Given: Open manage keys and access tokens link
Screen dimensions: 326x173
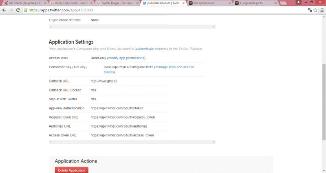Looking at the screenshot, I should (x=149, y=69).
